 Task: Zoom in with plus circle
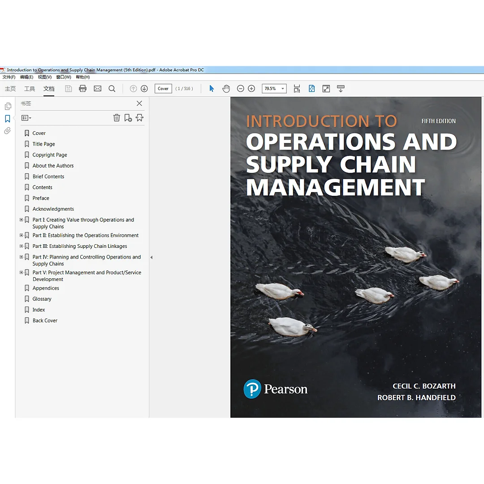[251, 89]
